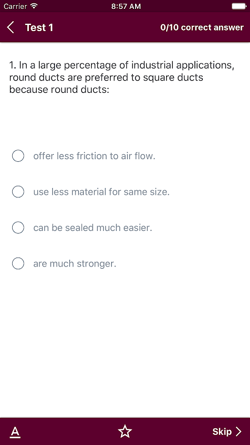The height and width of the screenshot is (445, 250).
Task: Tap the Test 1 title
Action: 39,27
